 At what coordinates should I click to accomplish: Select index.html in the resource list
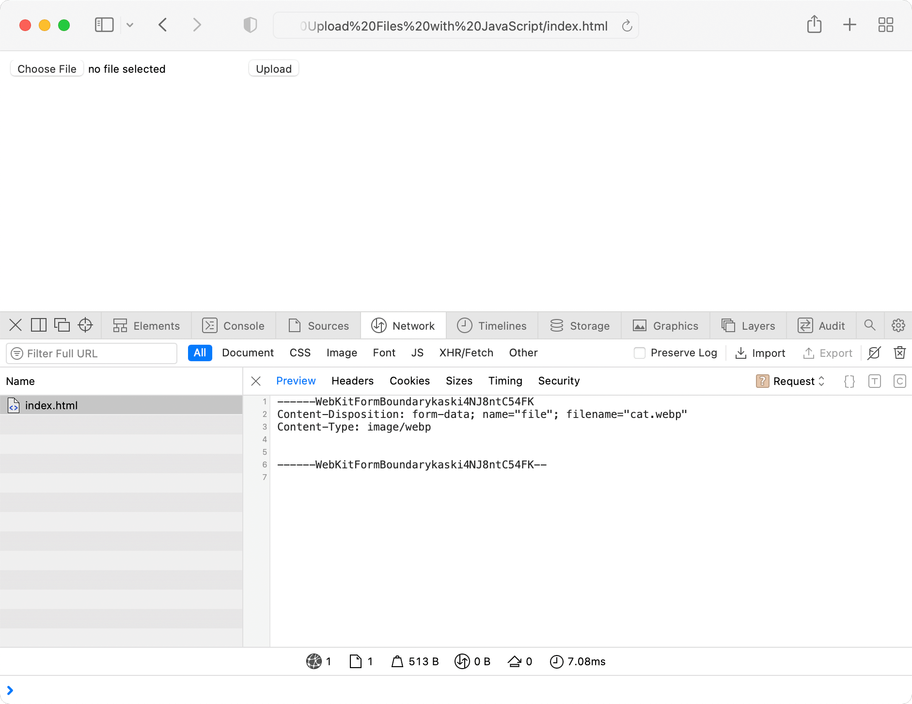click(x=51, y=405)
